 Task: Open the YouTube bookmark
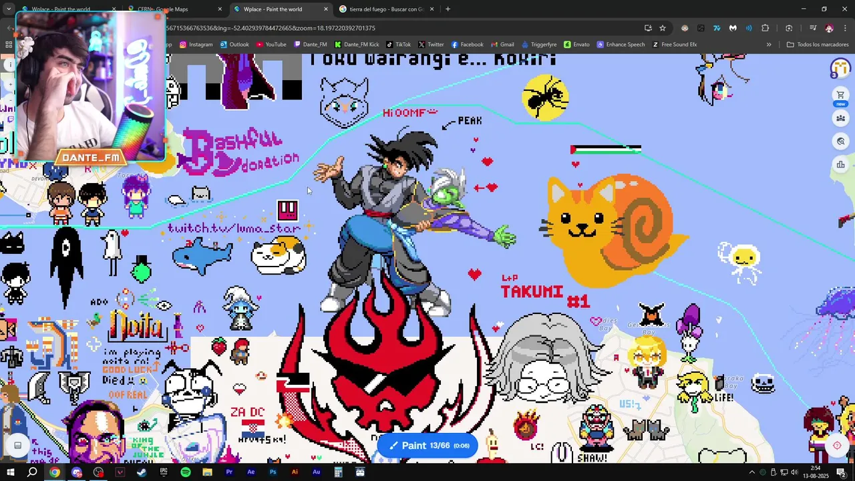[271, 45]
